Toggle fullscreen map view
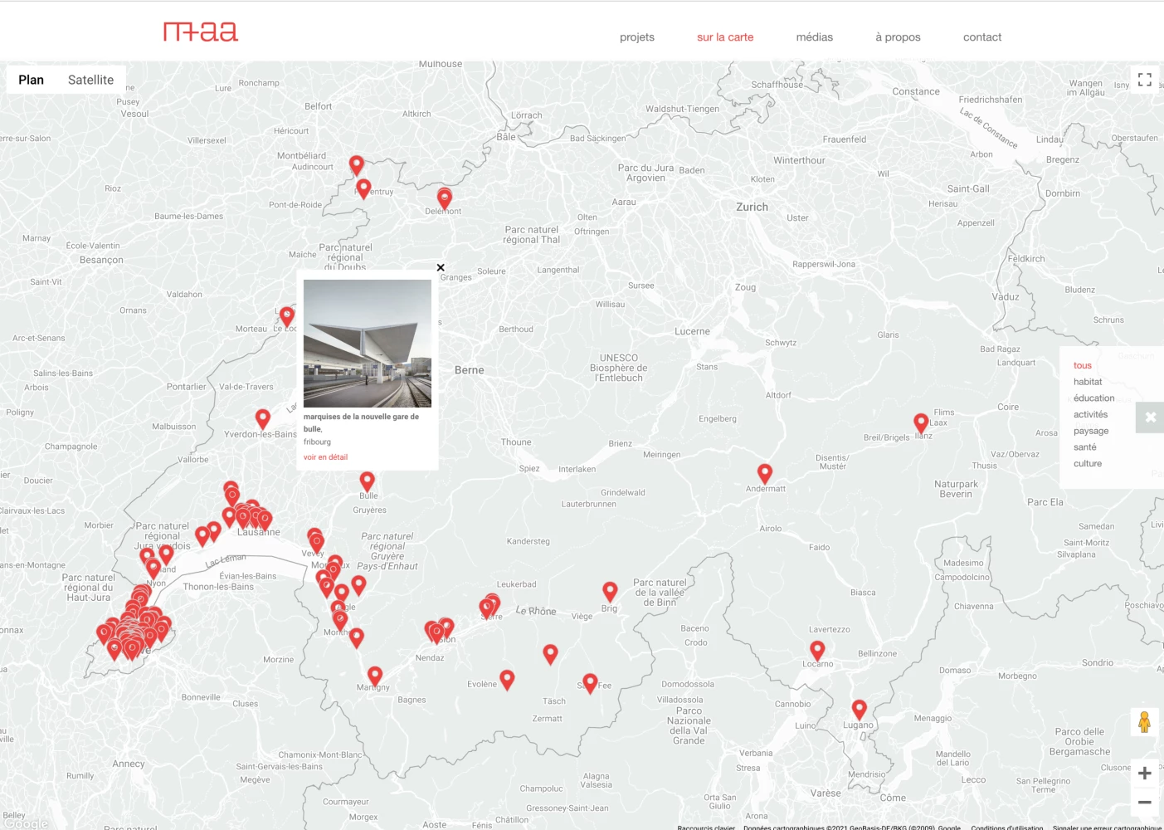This screenshot has width=1164, height=830. coord(1145,80)
